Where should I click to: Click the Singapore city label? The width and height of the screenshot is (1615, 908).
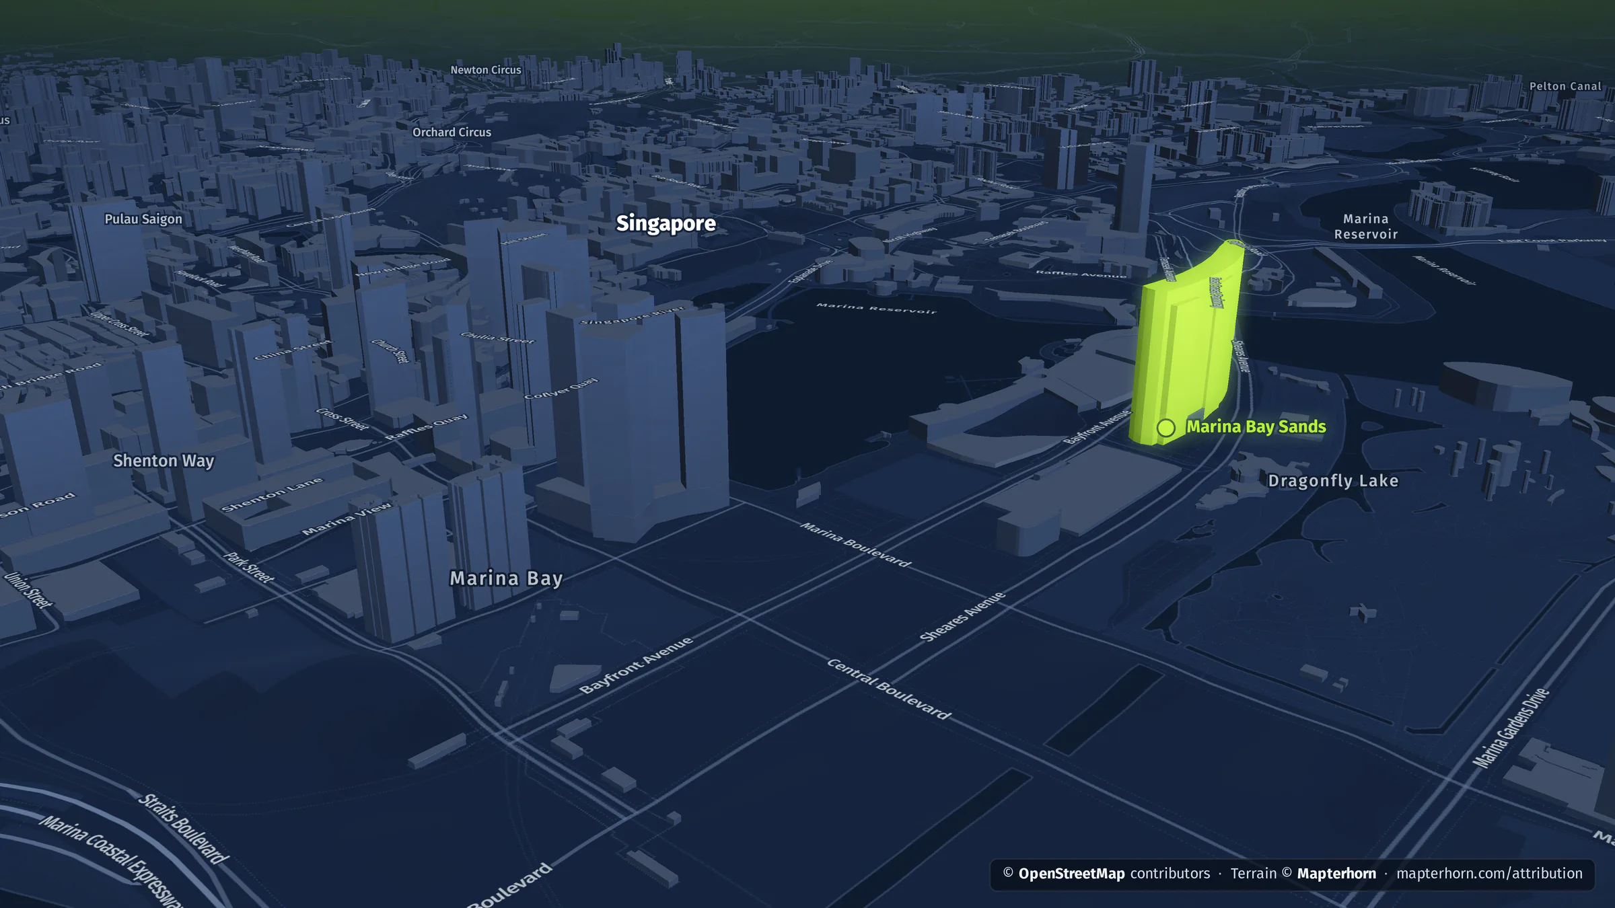(666, 223)
